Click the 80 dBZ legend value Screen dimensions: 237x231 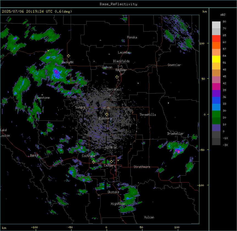[x=224, y=22]
